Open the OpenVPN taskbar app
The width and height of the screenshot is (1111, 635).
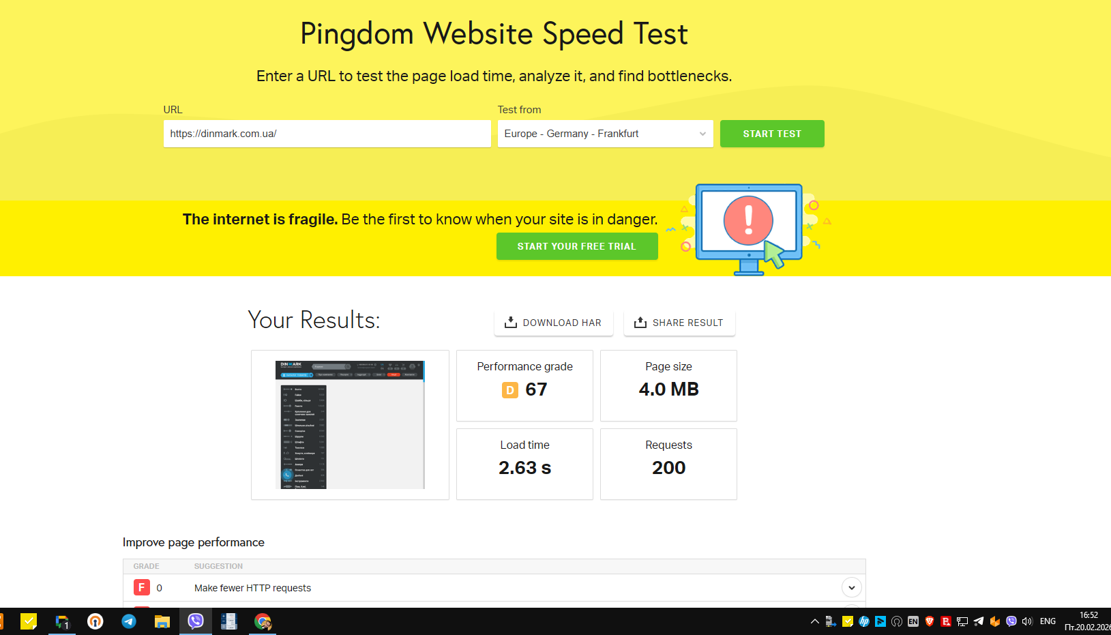pyautogui.click(x=95, y=621)
